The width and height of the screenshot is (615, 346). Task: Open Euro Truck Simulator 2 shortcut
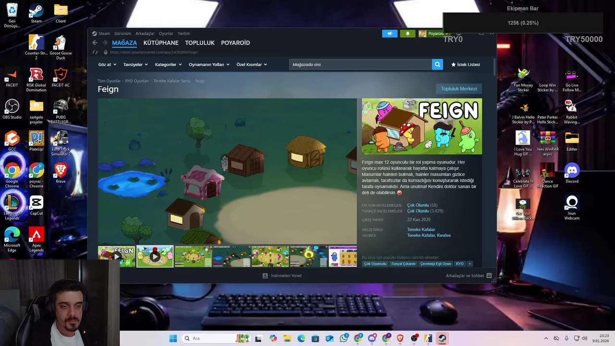click(x=61, y=144)
